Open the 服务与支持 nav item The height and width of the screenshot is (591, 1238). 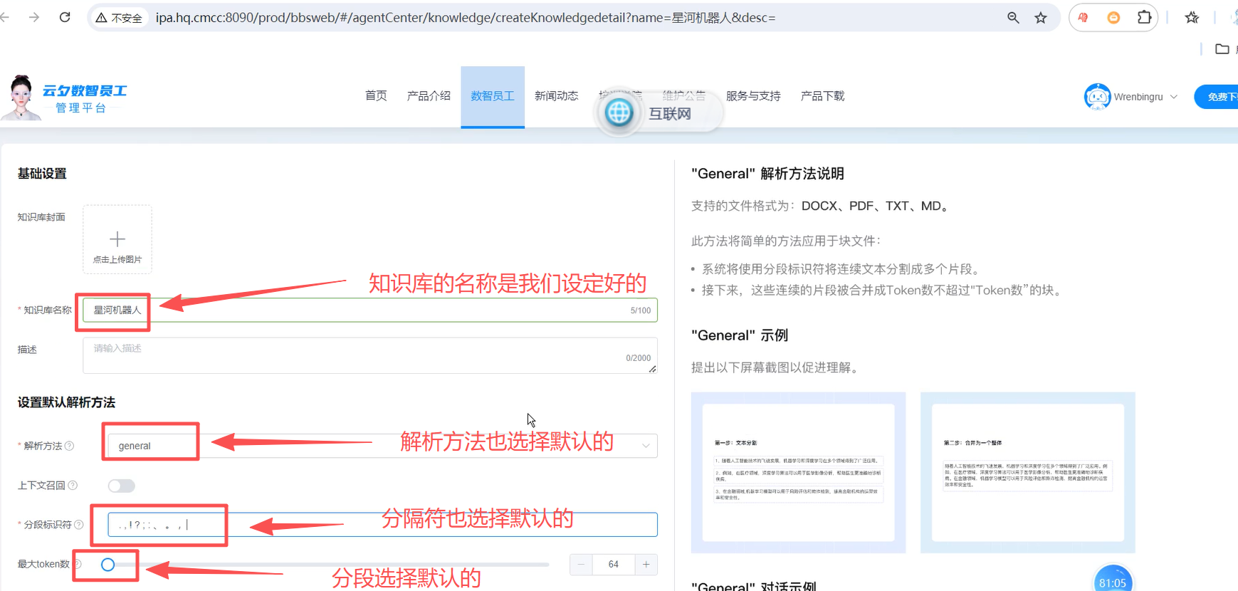(753, 95)
